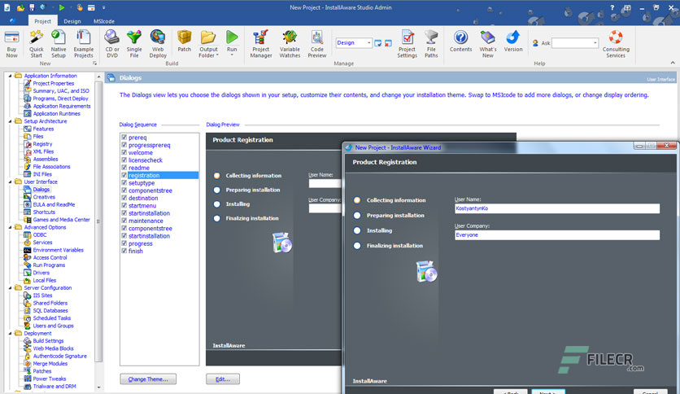Uncheck the prereq dialog checkbox
Viewport: 680px width, 394px height.
(124, 137)
